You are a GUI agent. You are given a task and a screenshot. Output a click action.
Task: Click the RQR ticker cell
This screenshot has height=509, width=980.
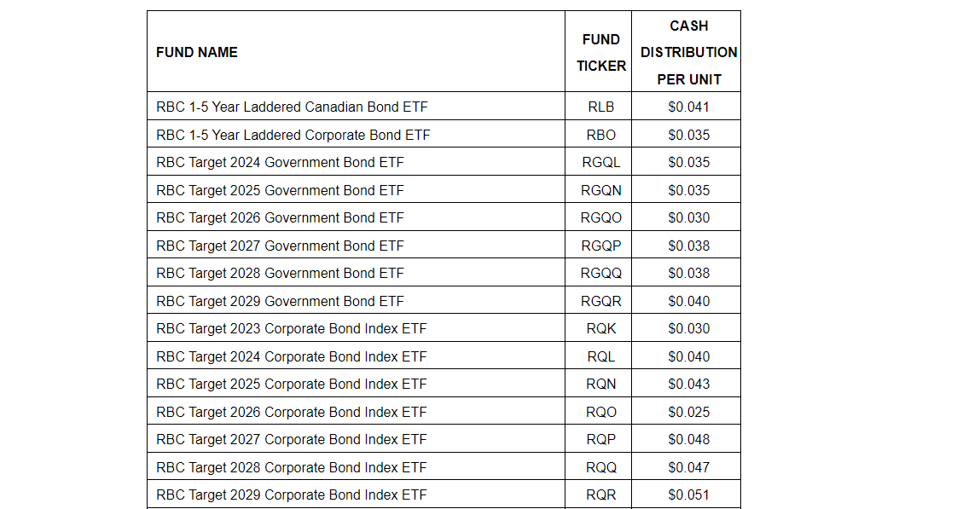coord(600,495)
